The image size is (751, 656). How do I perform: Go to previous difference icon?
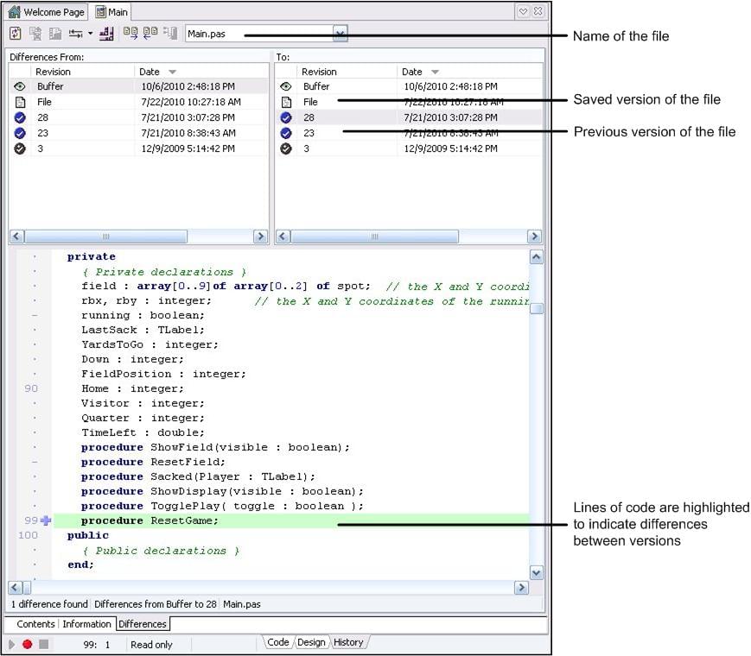pos(150,33)
